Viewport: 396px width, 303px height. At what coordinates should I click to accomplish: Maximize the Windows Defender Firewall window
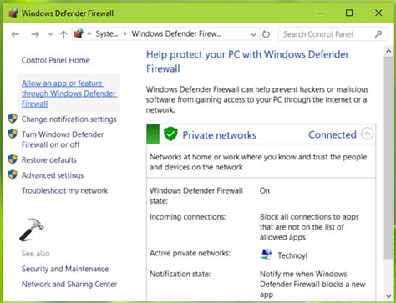(349, 13)
